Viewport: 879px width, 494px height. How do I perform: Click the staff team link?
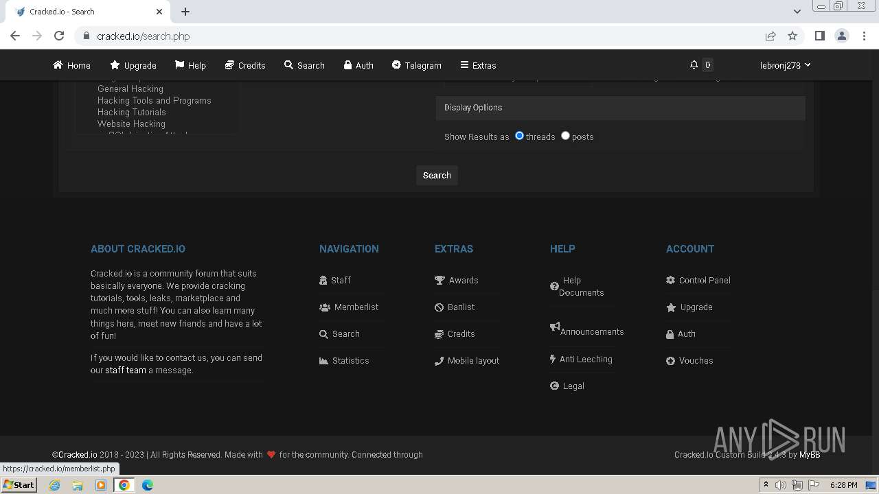pos(126,370)
